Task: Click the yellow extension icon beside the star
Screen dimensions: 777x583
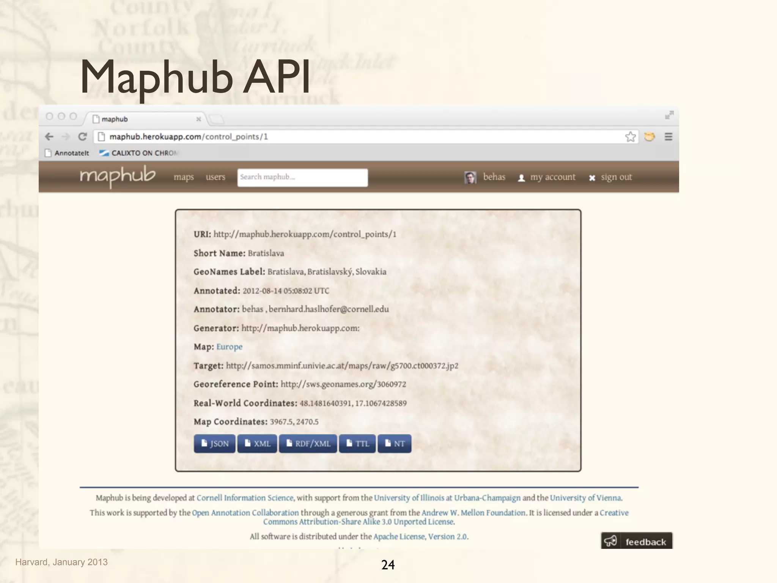Action: point(650,137)
